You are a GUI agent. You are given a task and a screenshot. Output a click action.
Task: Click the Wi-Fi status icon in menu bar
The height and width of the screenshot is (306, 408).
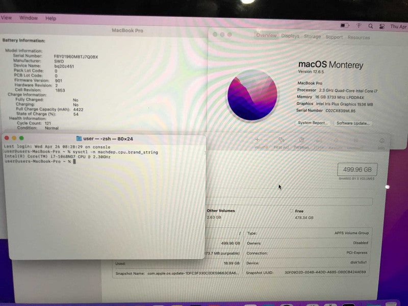pyautogui.click(x=359, y=25)
